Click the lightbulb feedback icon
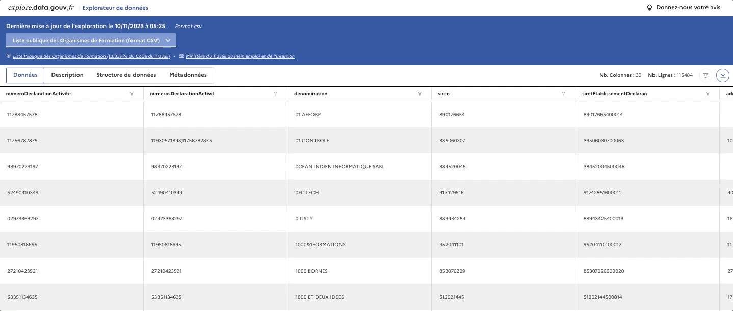The width and height of the screenshot is (733, 311). click(649, 8)
